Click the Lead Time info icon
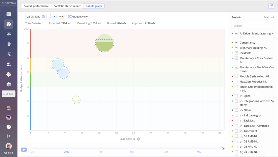Viewport: 278px width, 157px height. pyautogui.click(x=138, y=139)
